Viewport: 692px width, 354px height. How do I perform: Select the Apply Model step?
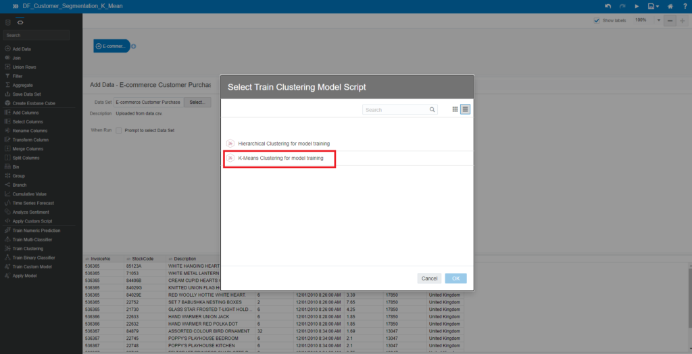24,276
